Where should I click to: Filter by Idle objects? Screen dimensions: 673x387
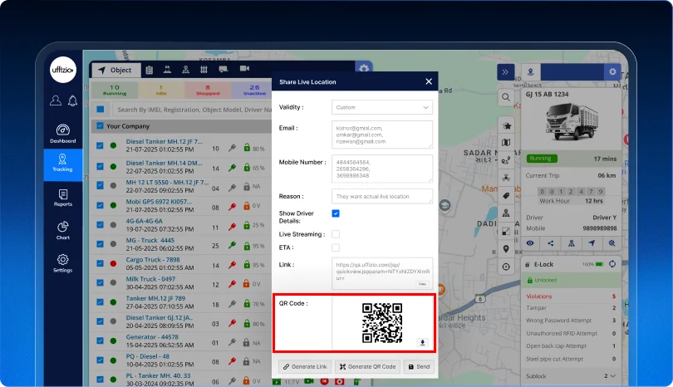coord(161,90)
